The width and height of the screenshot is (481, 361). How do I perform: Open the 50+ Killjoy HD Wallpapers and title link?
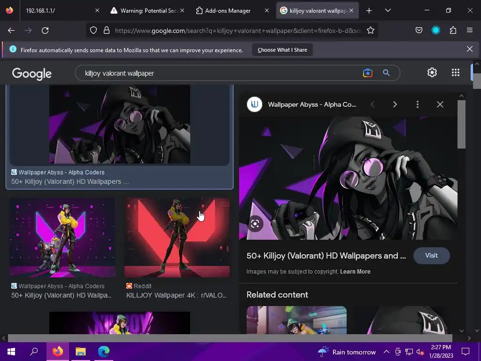coord(326,255)
